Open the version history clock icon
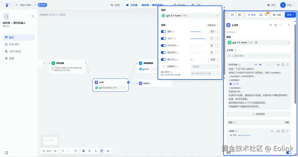 click(x=76, y=151)
